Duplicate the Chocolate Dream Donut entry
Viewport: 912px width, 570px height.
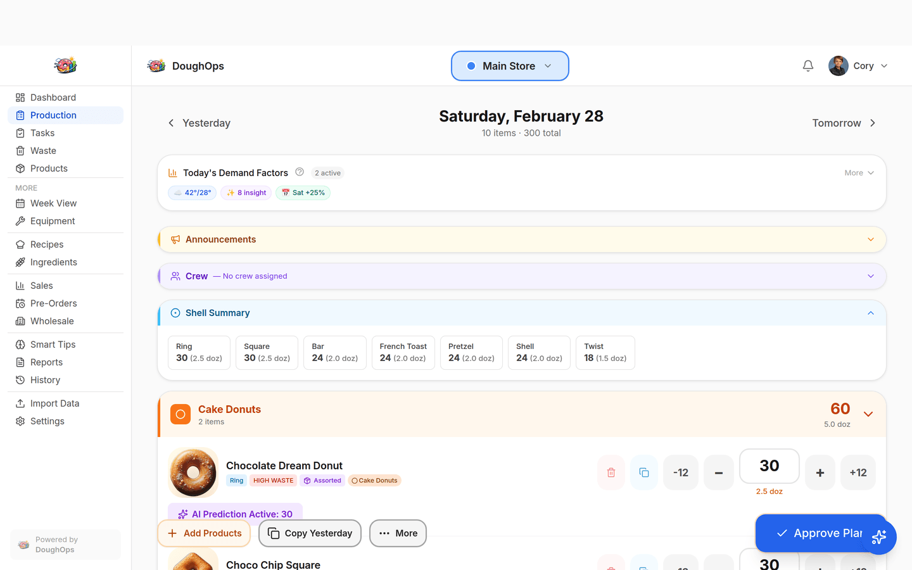(x=643, y=472)
